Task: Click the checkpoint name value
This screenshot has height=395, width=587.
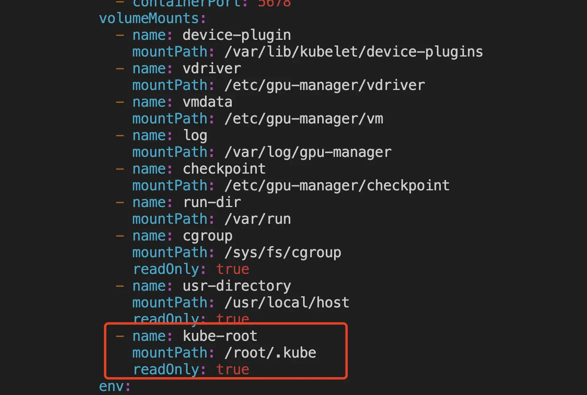Action: tap(224, 169)
